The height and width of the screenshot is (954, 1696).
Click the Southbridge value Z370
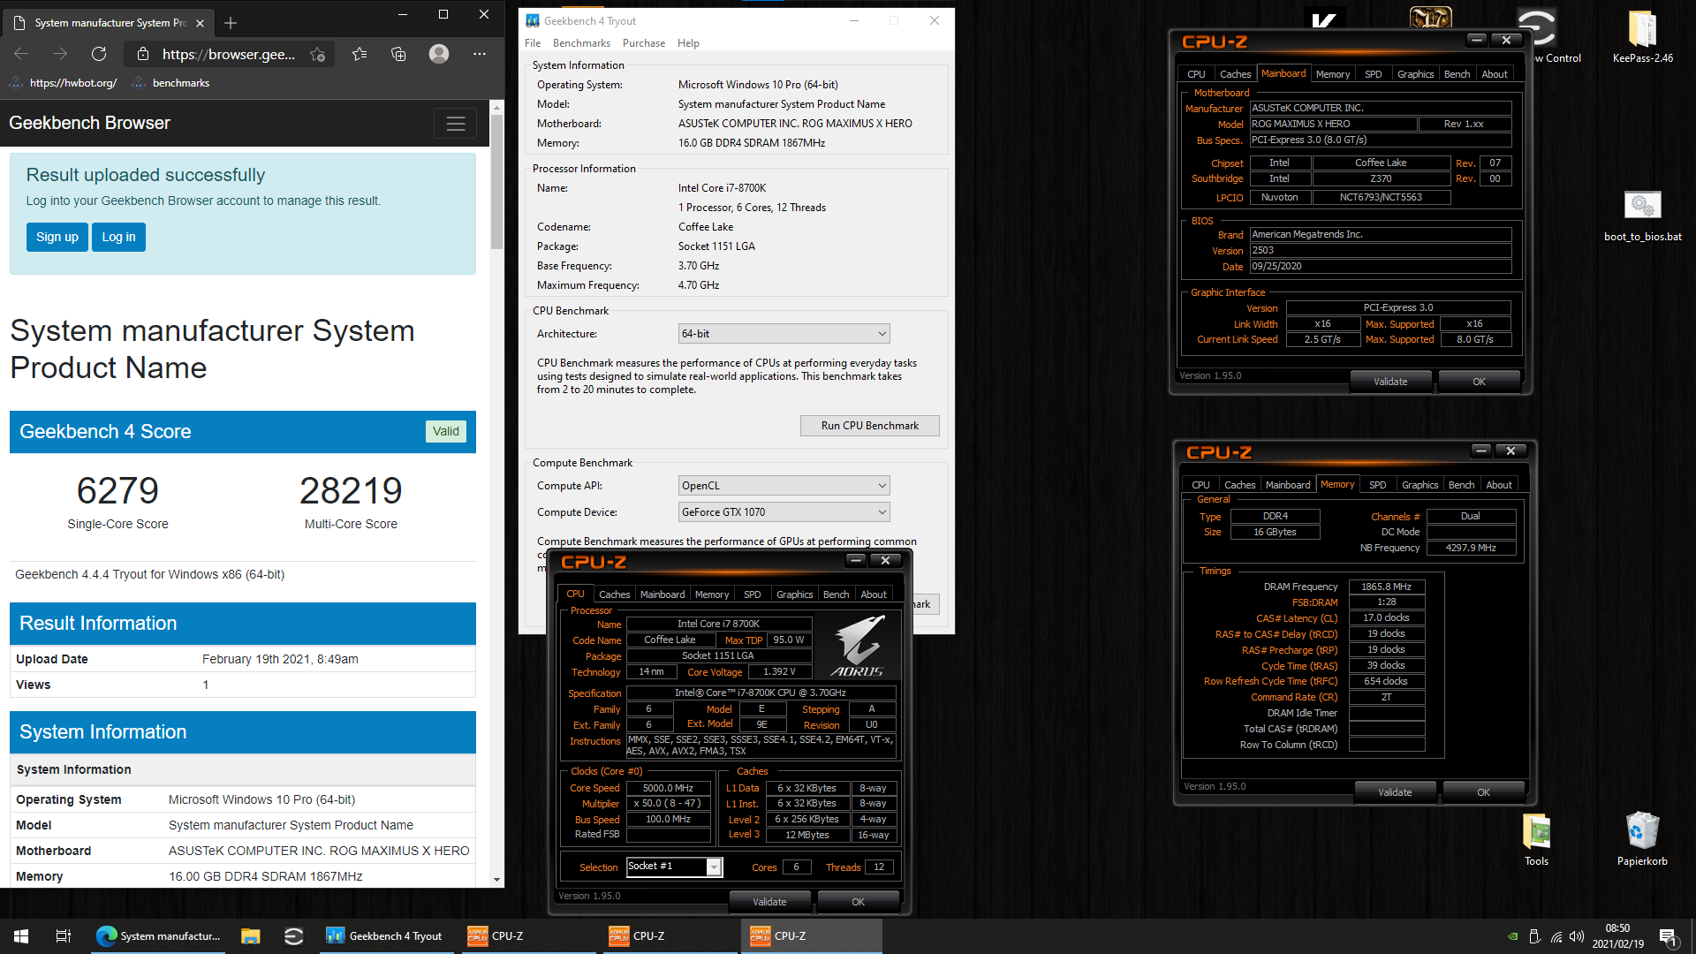[1381, 178]
